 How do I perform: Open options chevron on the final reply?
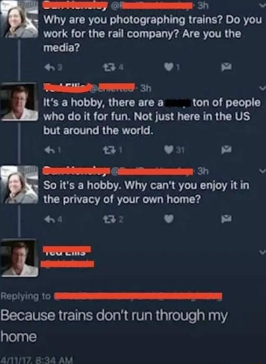263,251
